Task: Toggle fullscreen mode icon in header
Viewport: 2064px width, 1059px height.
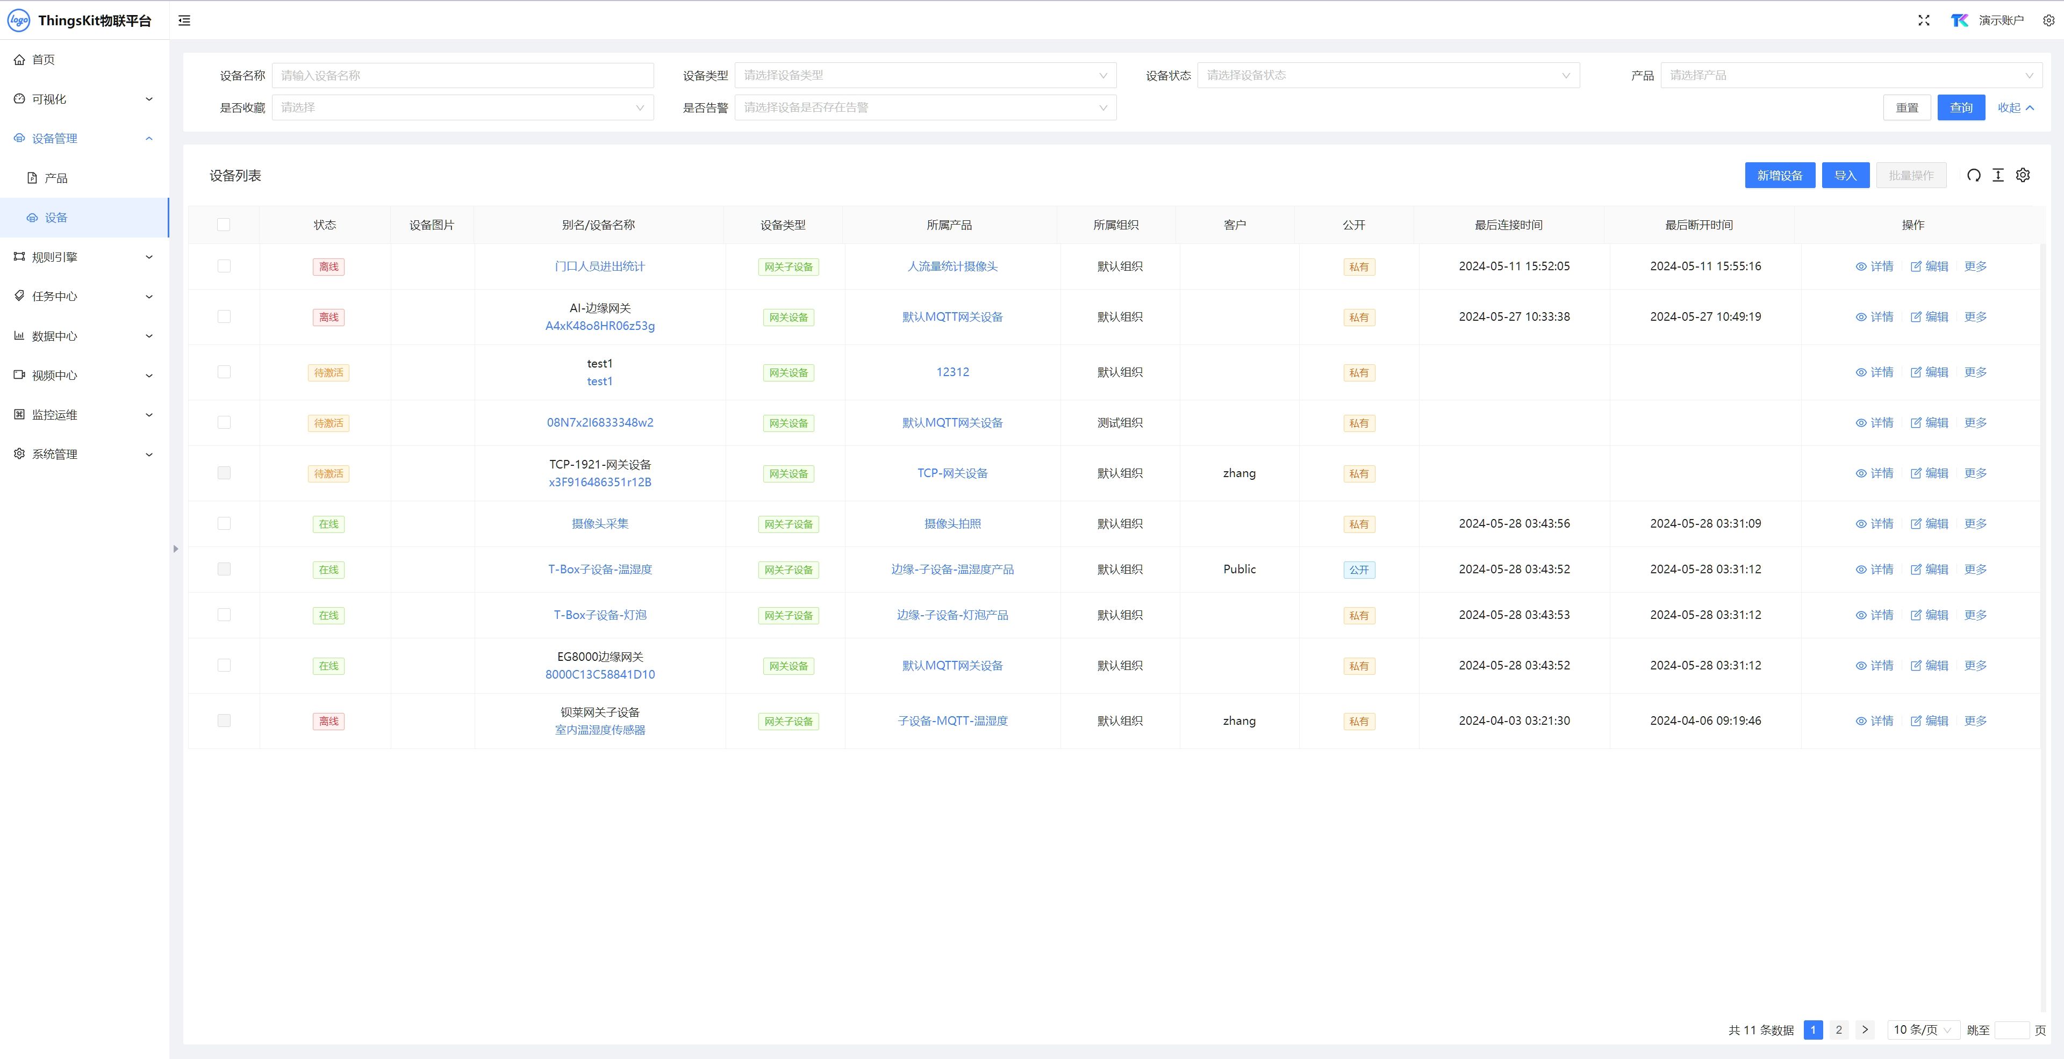Action: tap(1924, 21)
